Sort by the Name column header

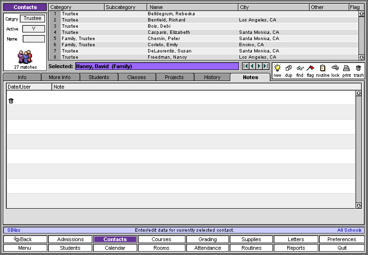(x=193, y=7)
